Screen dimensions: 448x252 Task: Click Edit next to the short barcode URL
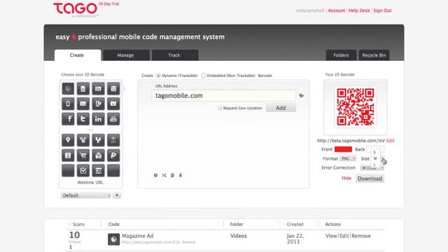point(391,141)
